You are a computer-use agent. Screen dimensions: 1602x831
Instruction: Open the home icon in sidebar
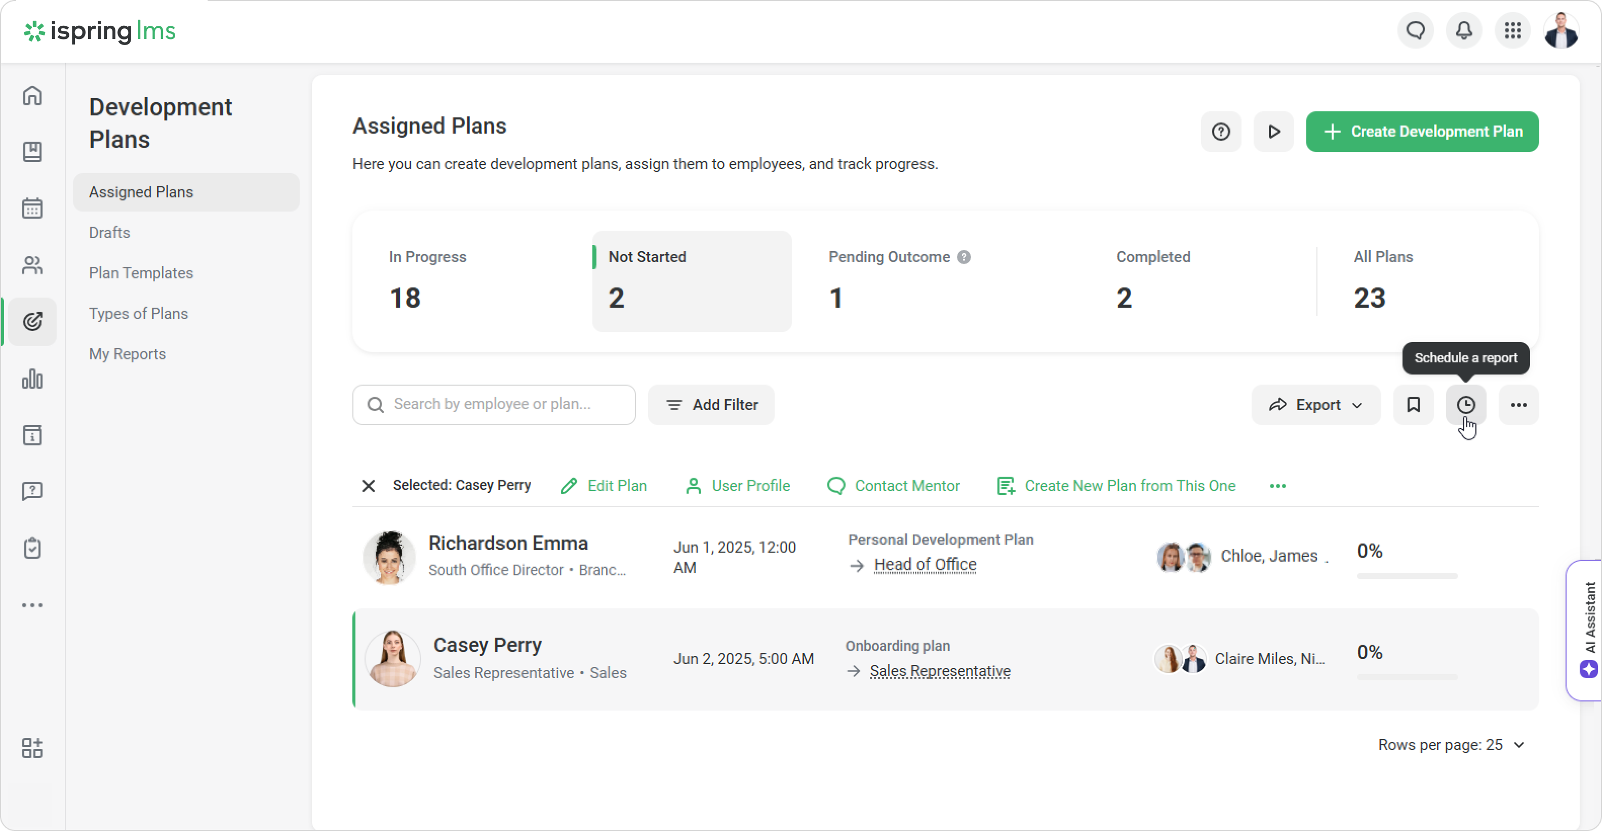32,96
